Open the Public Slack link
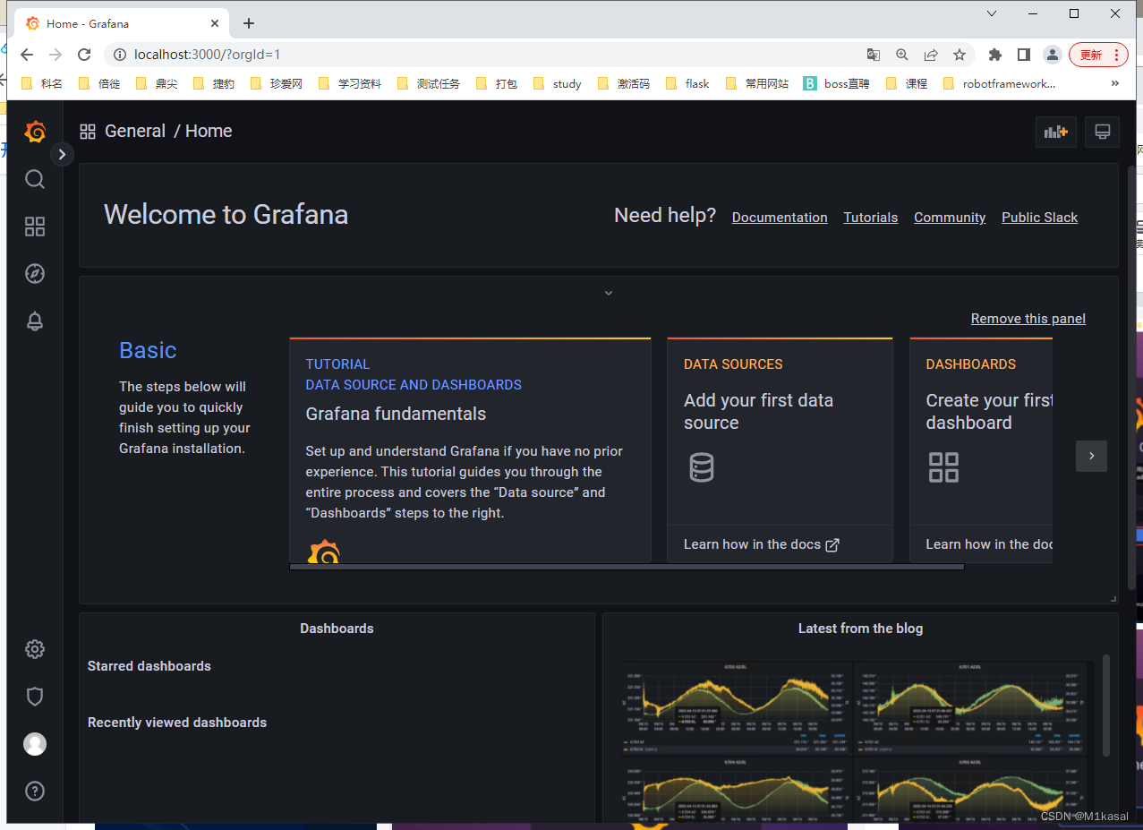The height and width of the screenshot is (830, 1143). [1040, 218]
